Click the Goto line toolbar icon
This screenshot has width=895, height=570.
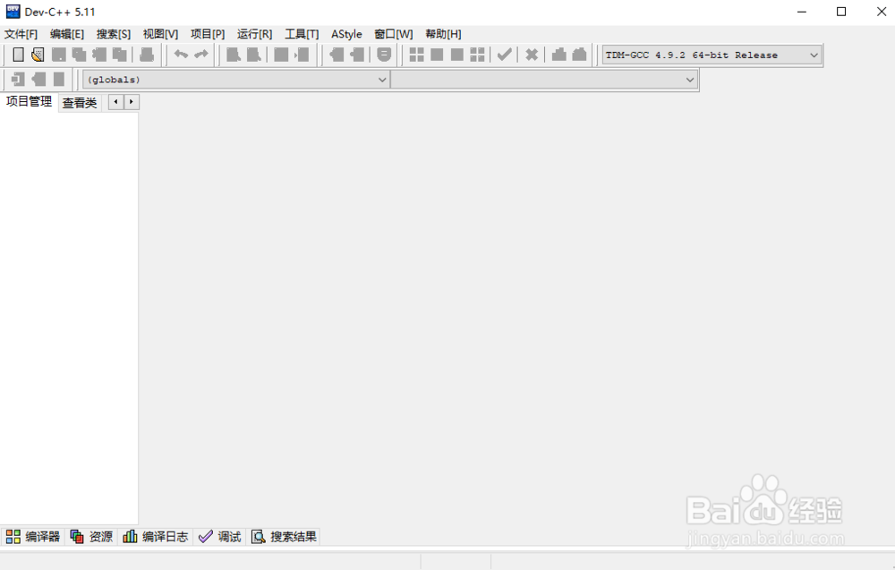pos(302,55)
